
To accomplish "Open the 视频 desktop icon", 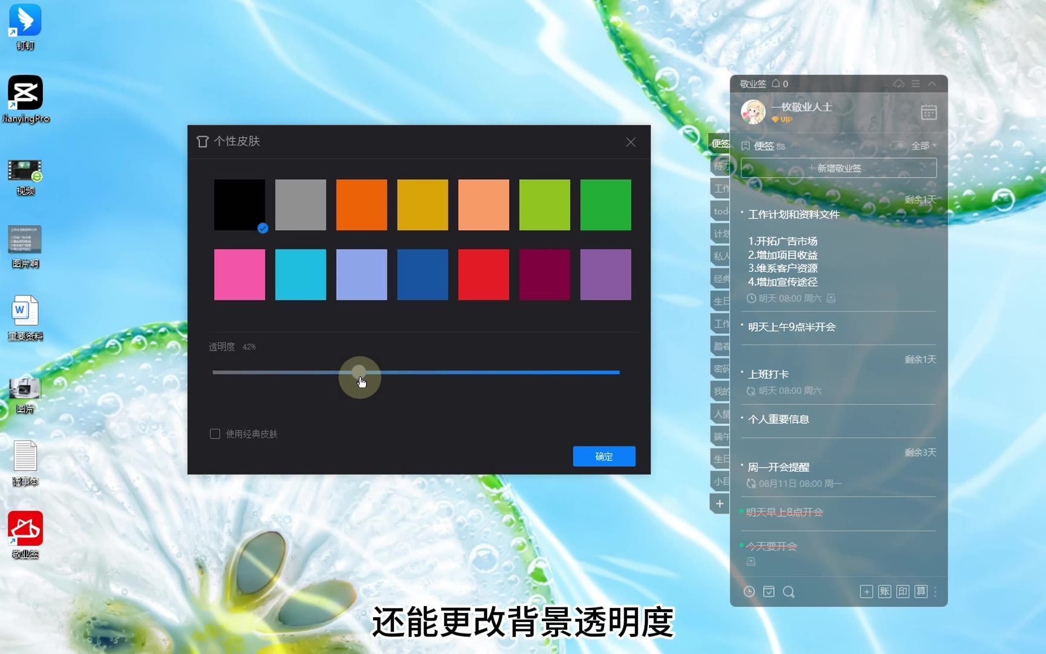I will 25,177.
